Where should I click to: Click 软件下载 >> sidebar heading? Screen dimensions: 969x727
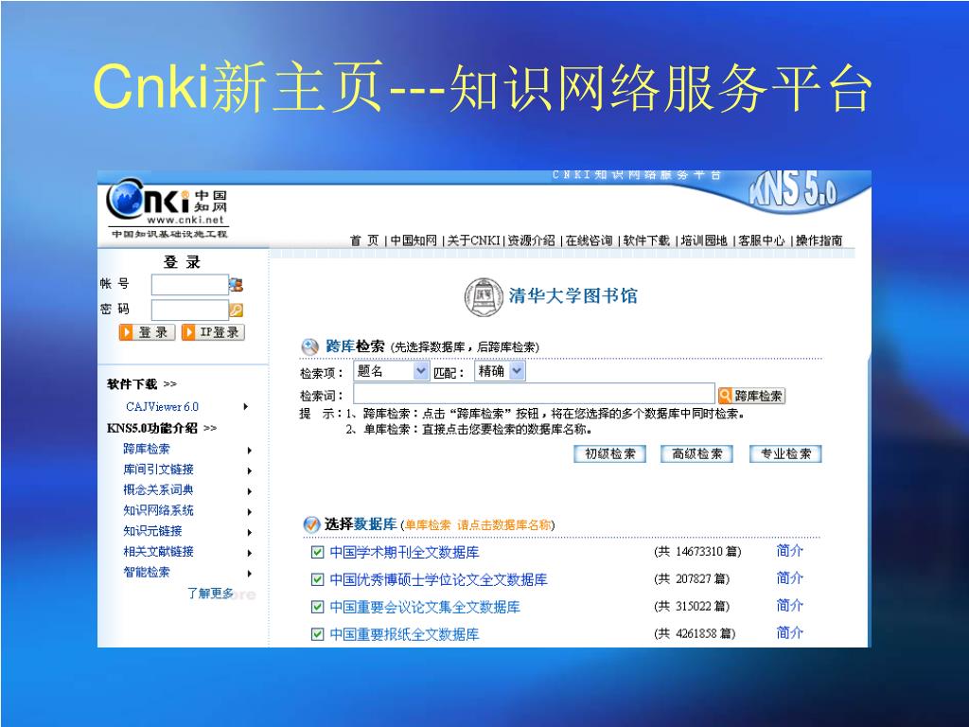(x=142, y=384)
